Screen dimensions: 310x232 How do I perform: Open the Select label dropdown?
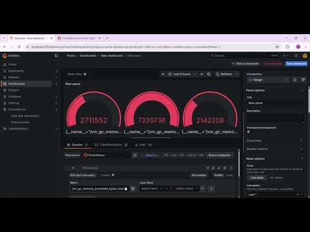pyautogui.click(x=151, y=189)
